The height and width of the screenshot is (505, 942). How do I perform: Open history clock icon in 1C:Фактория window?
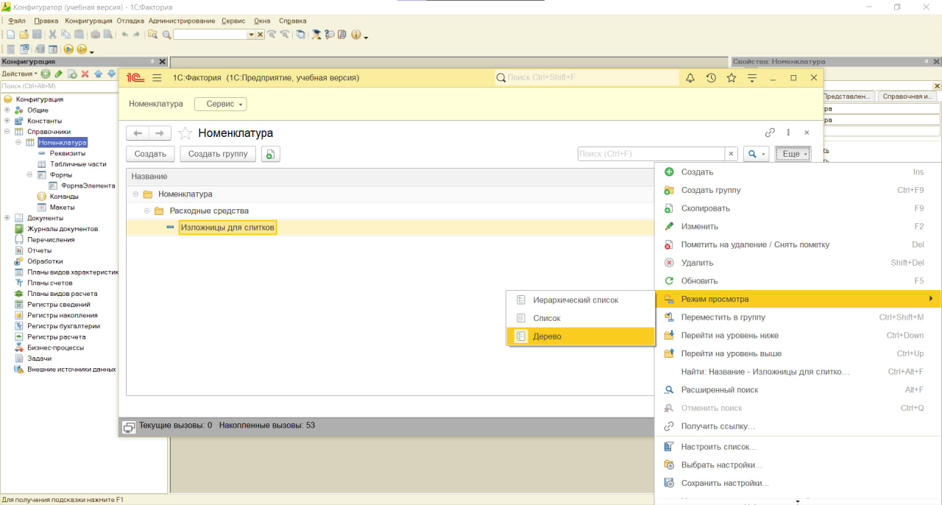coord(711,78)
